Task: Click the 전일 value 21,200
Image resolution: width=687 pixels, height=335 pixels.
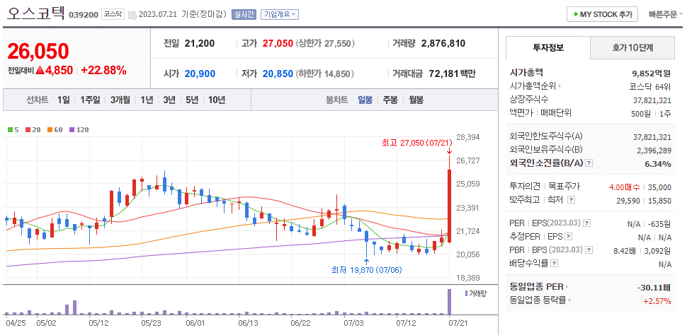Action: 199,43
